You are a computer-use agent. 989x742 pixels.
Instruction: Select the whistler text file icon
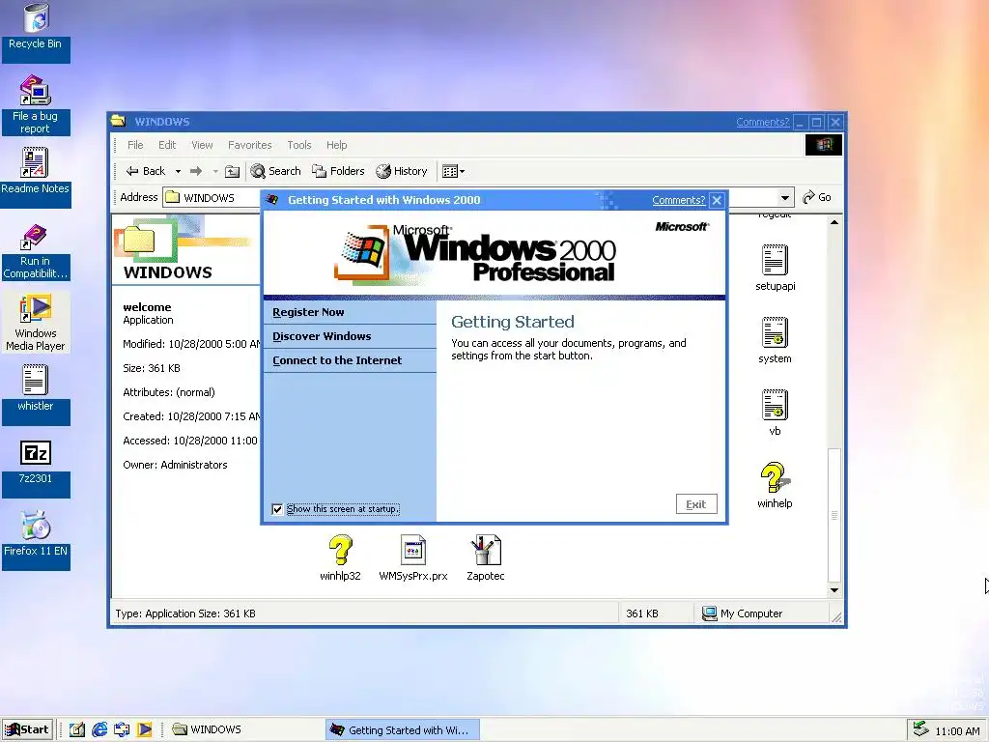[36, 394]
